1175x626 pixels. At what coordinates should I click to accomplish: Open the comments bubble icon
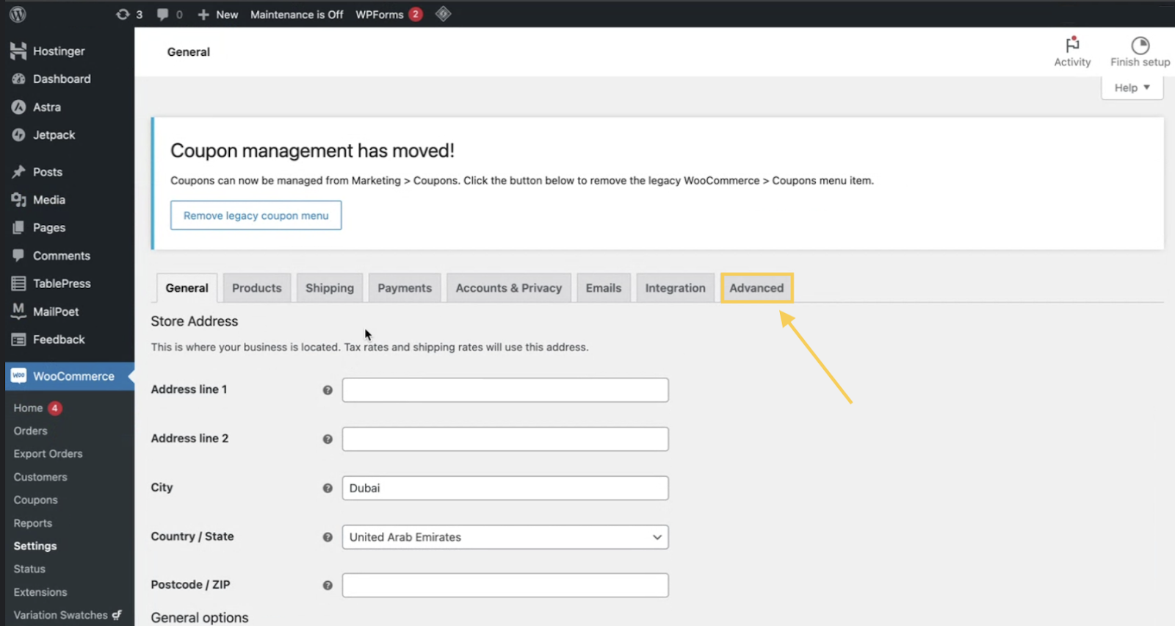(x=163, y=14)
